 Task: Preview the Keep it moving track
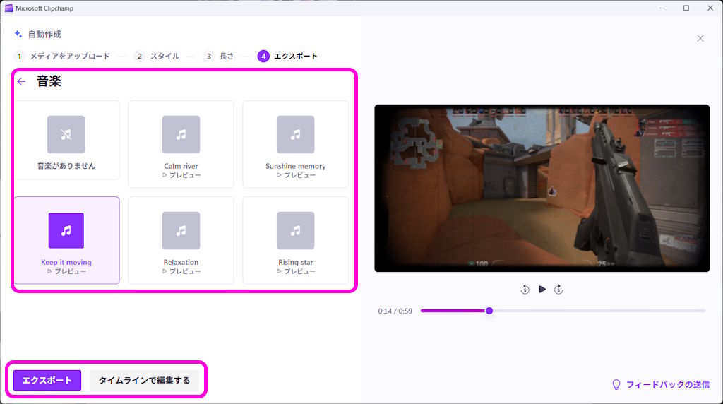pos(66,272)
